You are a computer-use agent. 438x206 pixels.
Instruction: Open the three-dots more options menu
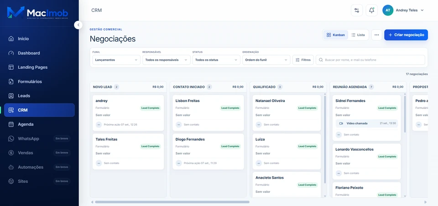[376, 35]
